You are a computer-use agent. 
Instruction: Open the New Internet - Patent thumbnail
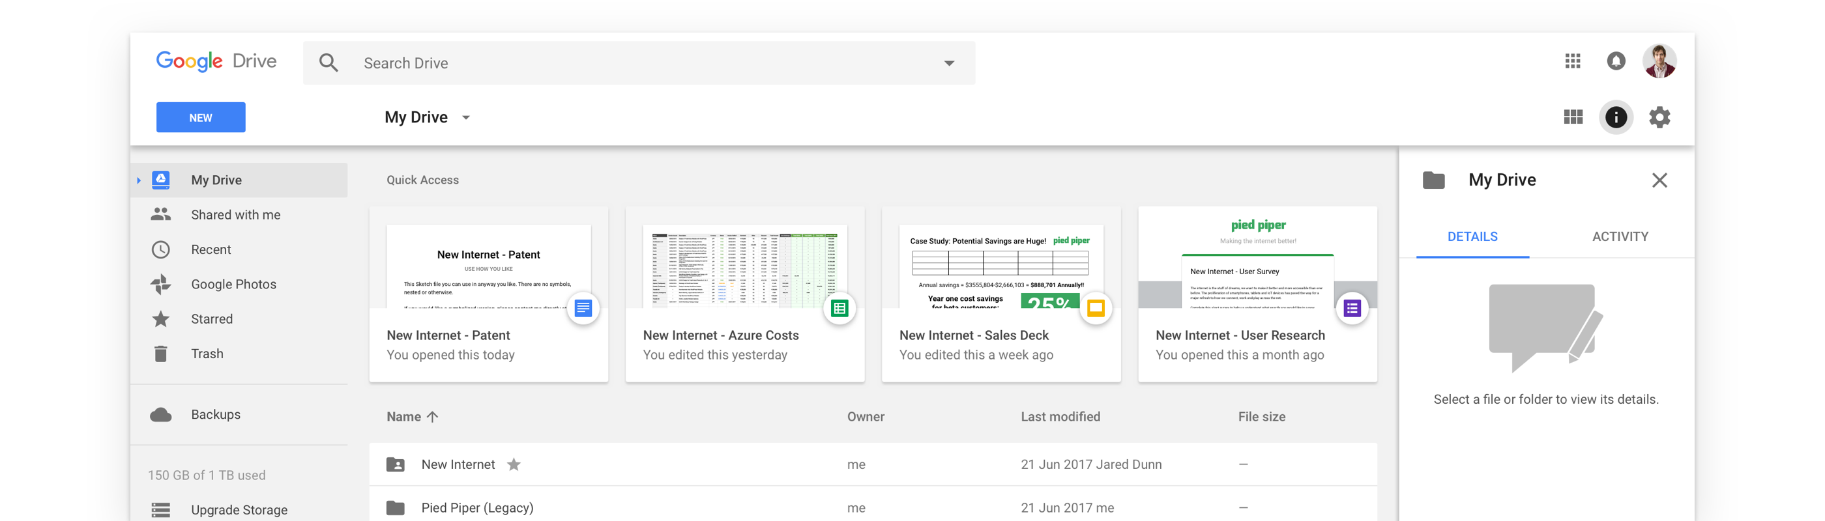[488, 267]
